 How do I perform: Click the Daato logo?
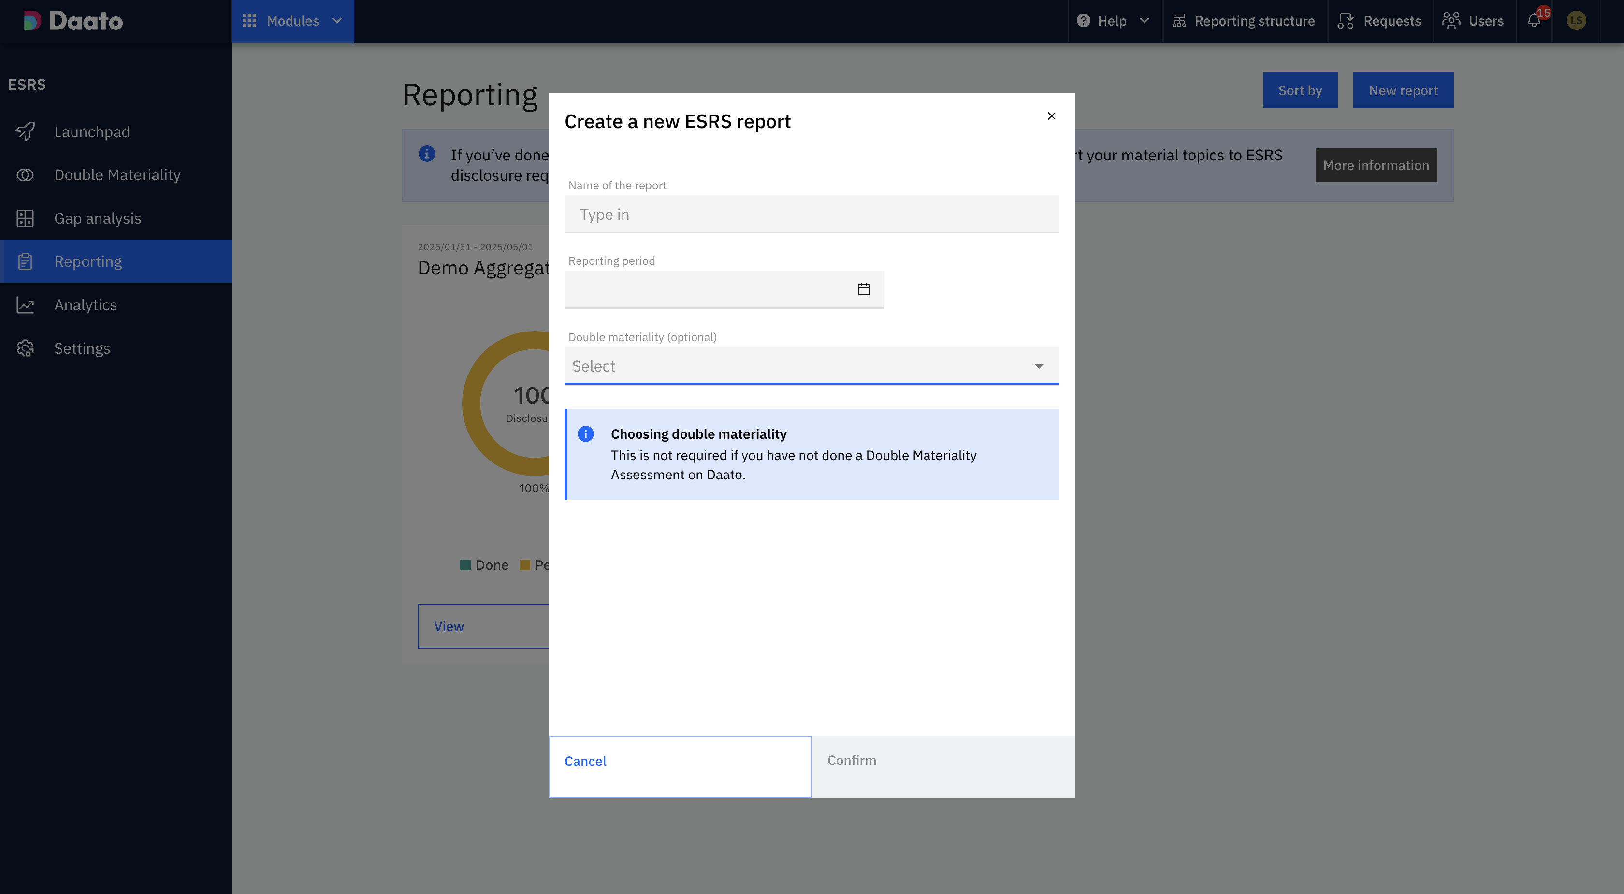coord(73,21)
